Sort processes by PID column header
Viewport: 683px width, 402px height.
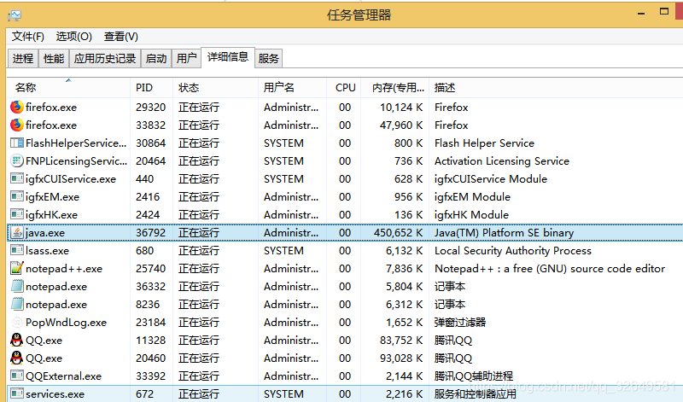[x=143, y=87]
